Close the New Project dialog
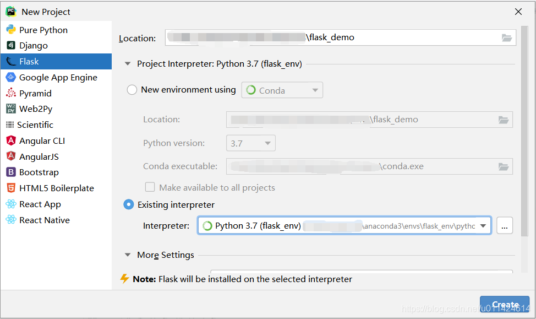The image size is (536, 319). [x=518, y=12]
